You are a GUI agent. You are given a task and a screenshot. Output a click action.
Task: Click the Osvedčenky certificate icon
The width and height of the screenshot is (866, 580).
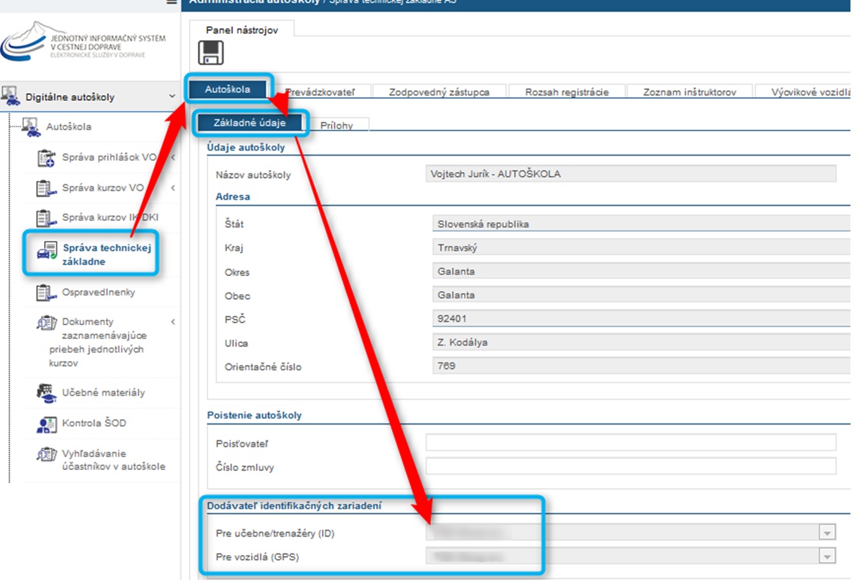coord(47,293)
